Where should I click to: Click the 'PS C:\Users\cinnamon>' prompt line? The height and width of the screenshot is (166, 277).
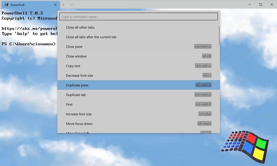(x=29, y=44)
